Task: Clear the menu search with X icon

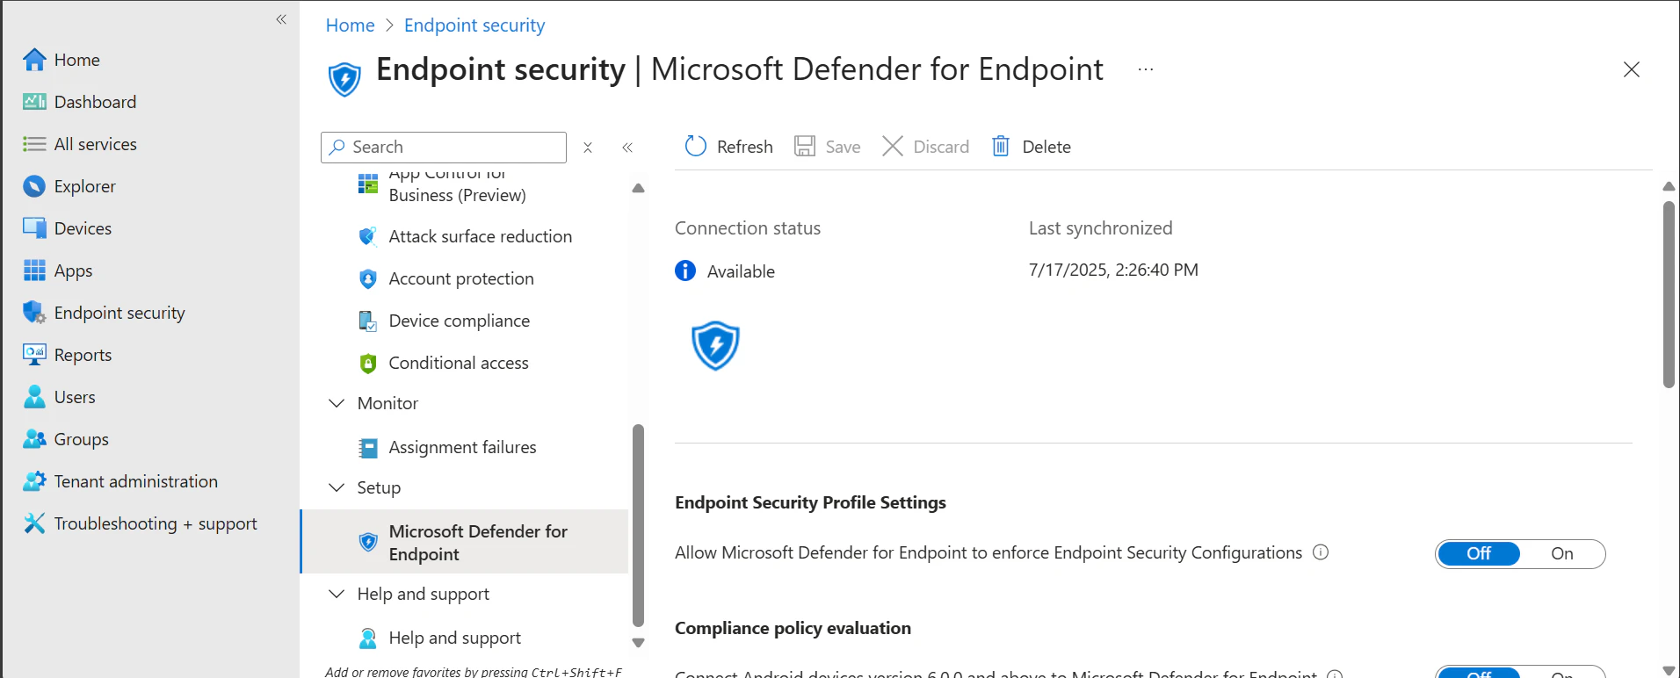Action: coord(588,148)
